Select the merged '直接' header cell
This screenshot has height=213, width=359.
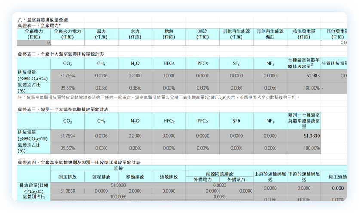[x=118, y=168]
